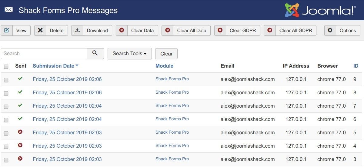Click the green sent checkmark for ID 7
The width and height of the screenshot is (364, 167).
point(20,105)
